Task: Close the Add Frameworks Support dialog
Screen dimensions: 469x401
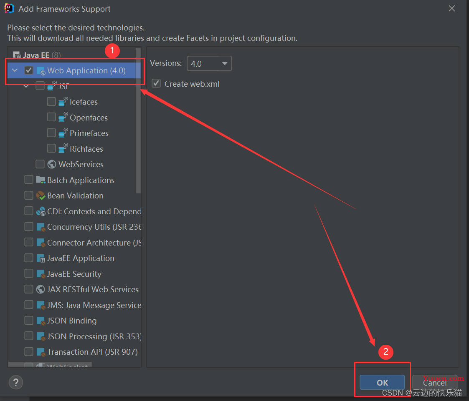Action: [x=451, y=8]
